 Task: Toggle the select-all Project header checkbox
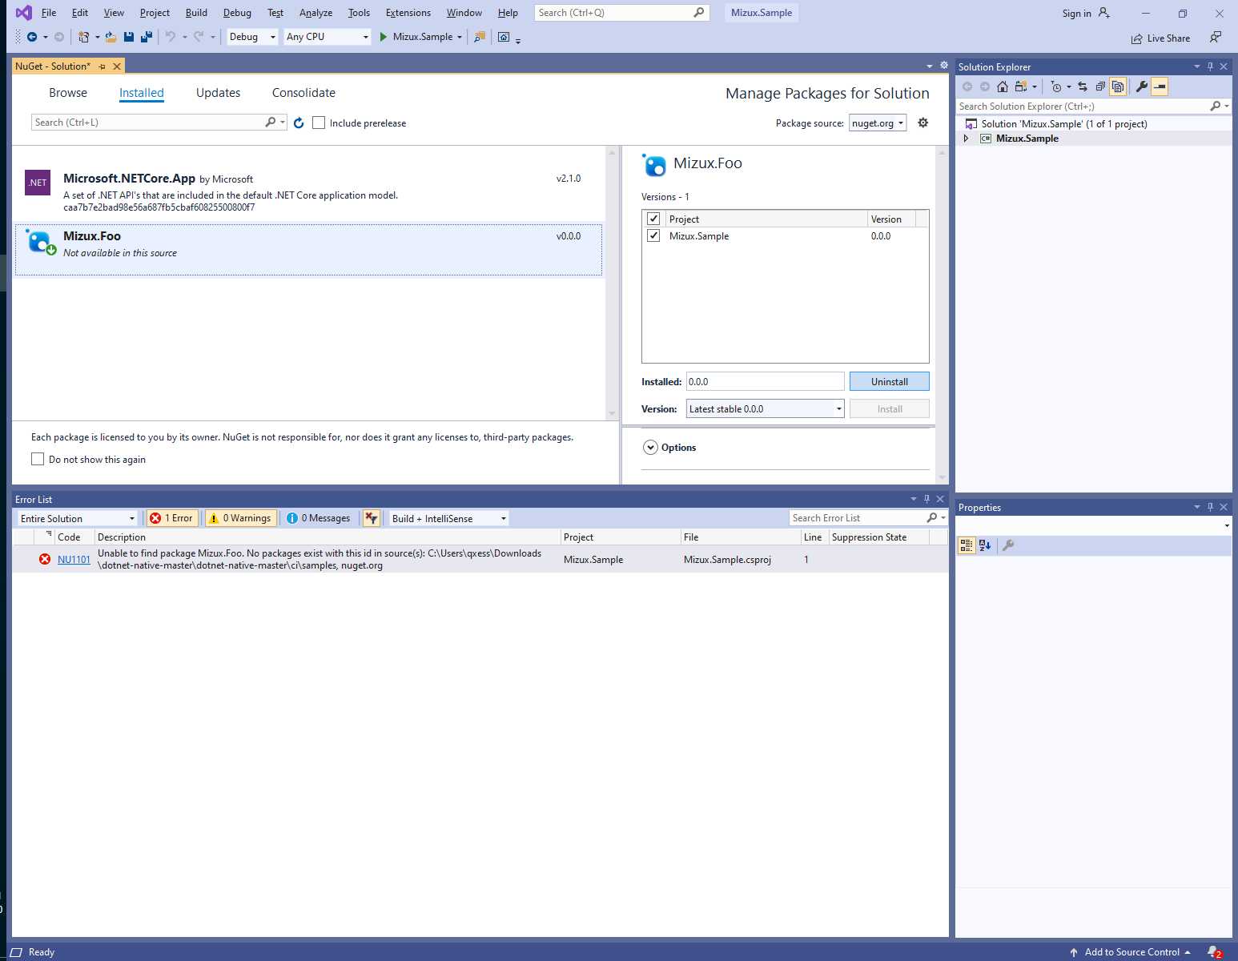[x=653, y=219]
